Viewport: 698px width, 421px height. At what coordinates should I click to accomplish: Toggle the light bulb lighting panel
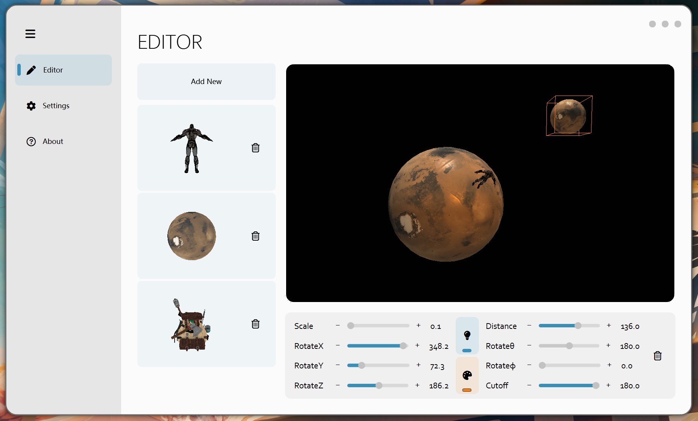467,335
